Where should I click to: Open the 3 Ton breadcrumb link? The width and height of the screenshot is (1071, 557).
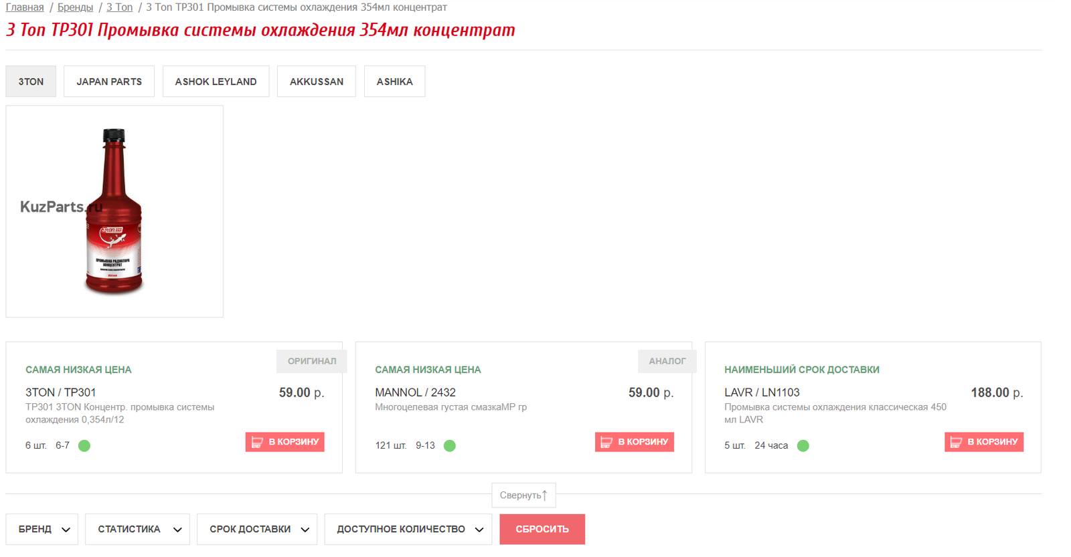(x=120, y=7)
